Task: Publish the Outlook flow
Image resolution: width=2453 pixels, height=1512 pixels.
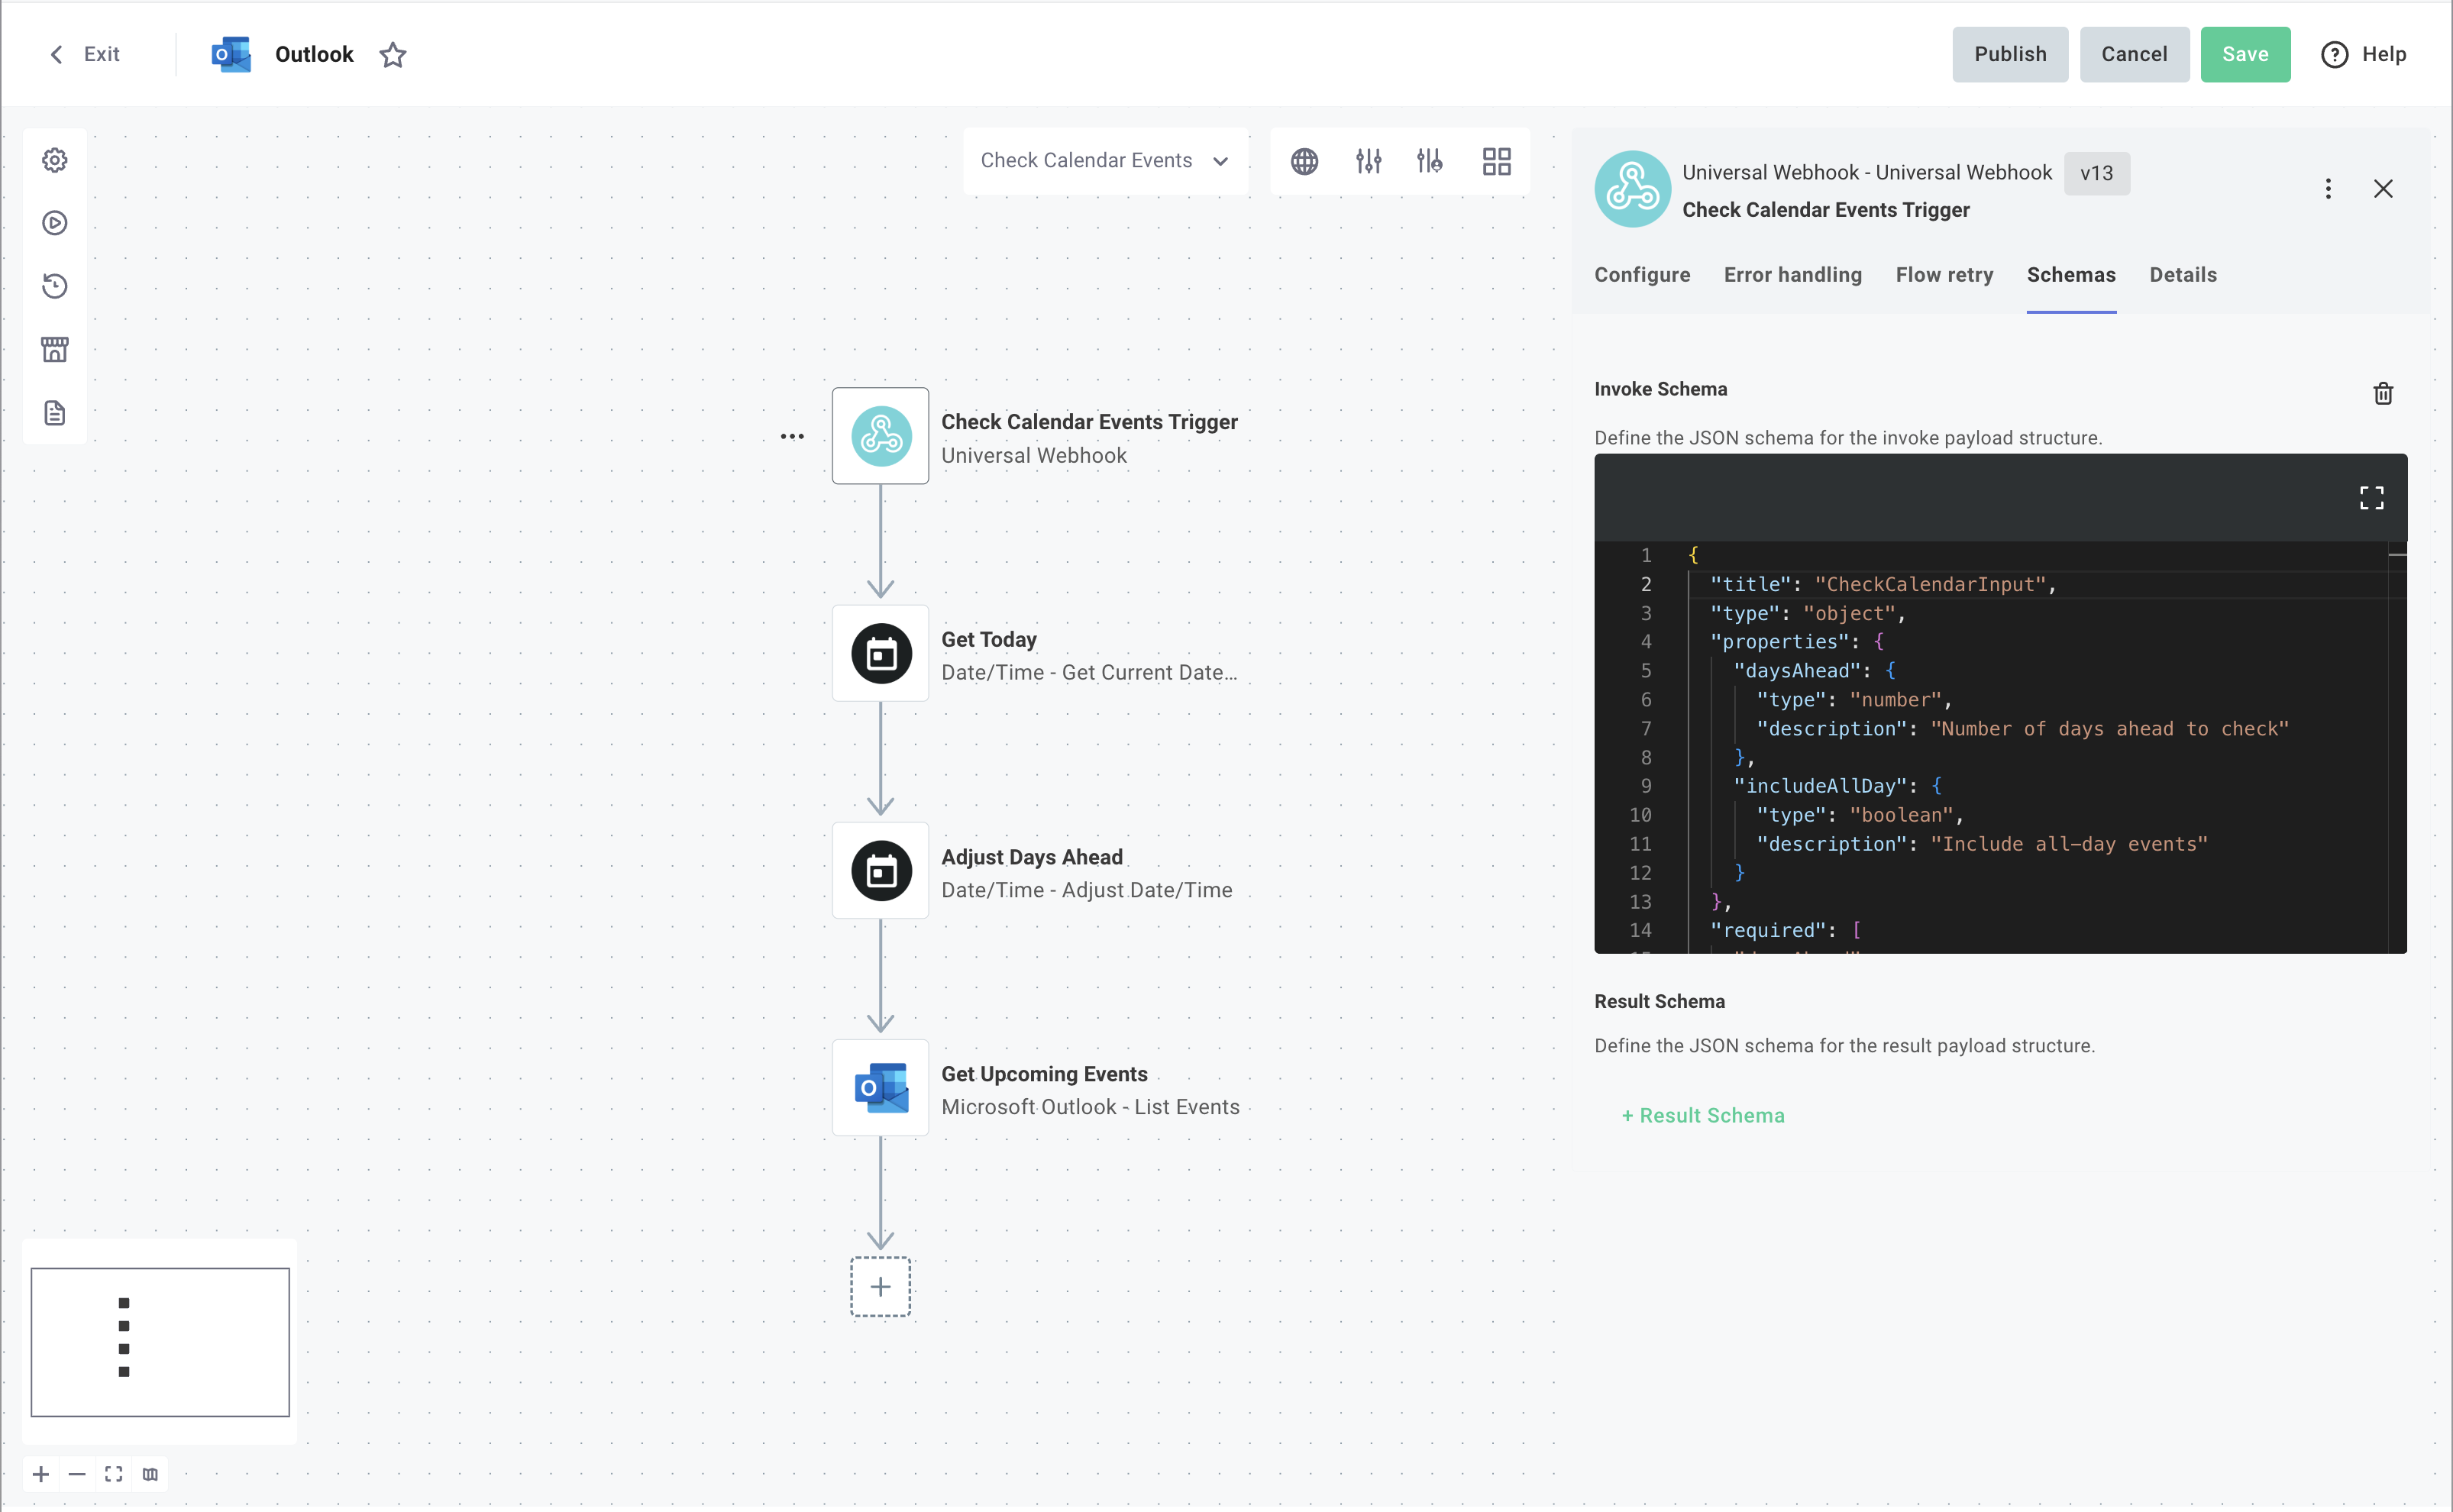Action: (2010, 54)
